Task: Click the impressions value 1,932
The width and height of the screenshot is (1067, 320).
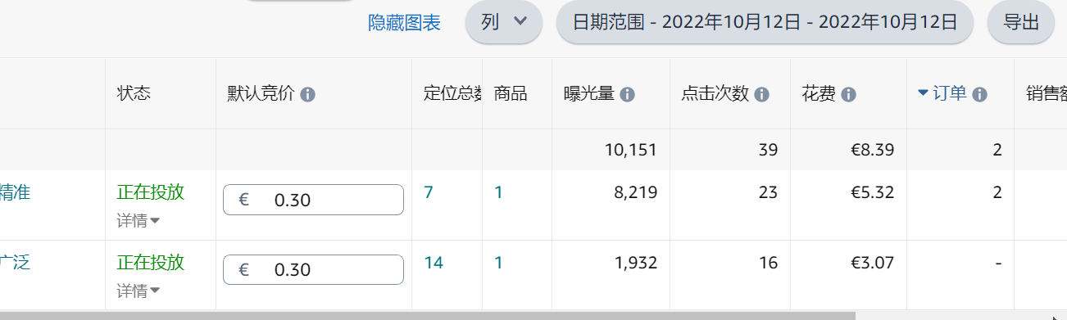Action: pyautogui.click(x=635, y=263)
